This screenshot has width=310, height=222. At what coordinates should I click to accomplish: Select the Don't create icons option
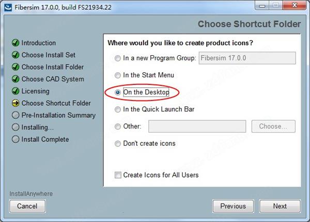(118, 144)
